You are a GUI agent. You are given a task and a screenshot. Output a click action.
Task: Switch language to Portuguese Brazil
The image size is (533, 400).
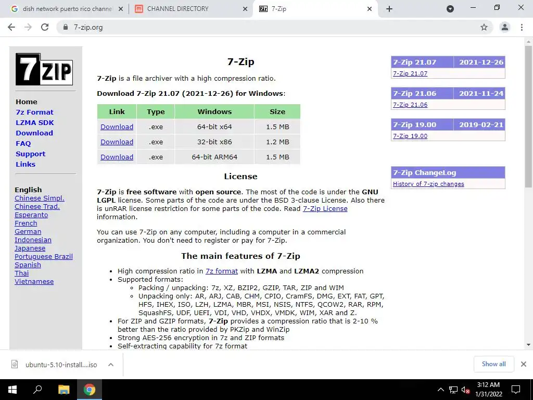pos(44,256)
